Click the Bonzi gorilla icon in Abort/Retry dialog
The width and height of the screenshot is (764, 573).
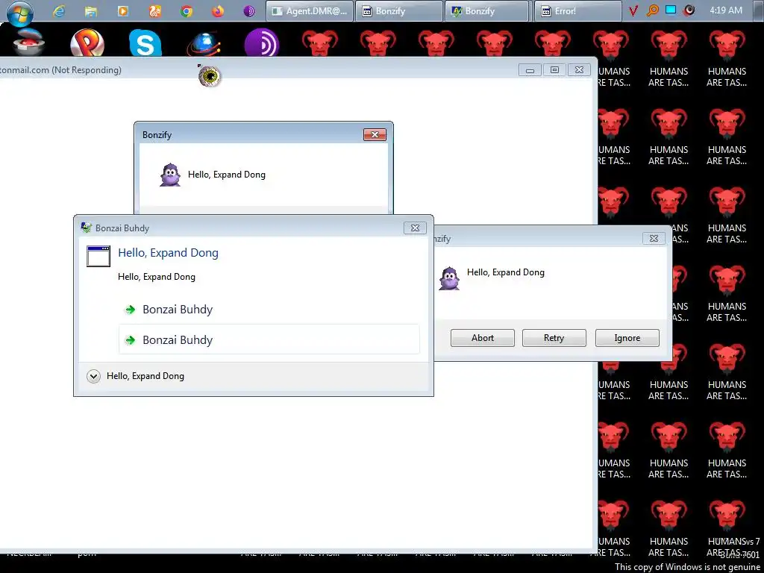coord(449,279)
